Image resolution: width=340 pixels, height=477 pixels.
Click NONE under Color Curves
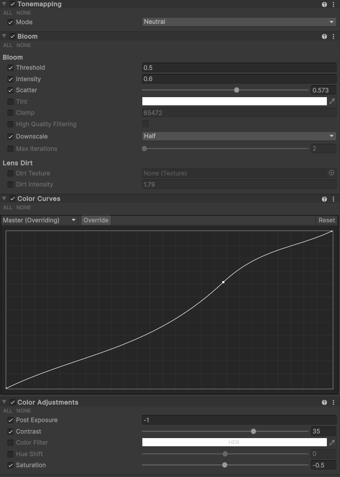24,207
